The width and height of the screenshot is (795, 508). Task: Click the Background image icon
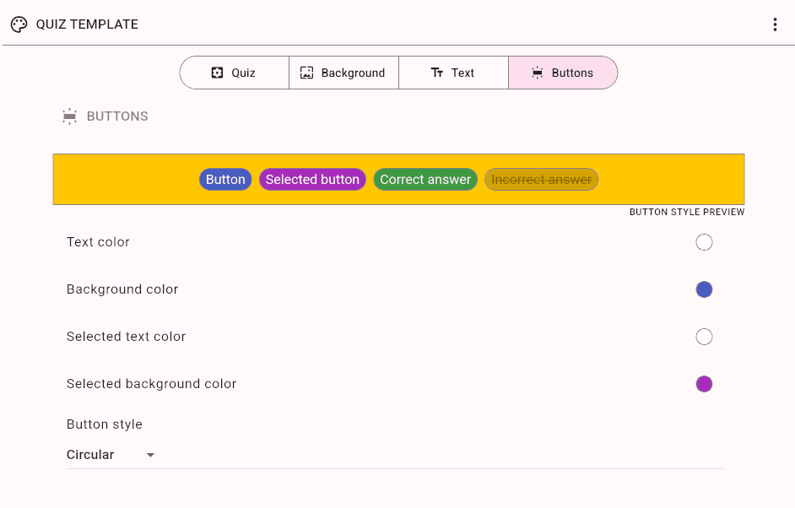coord(307,73)
